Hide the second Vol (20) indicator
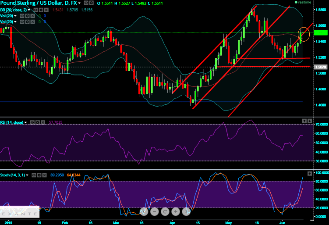The height and width of the screenshot is (225, 329). click(x=22, y=21)
